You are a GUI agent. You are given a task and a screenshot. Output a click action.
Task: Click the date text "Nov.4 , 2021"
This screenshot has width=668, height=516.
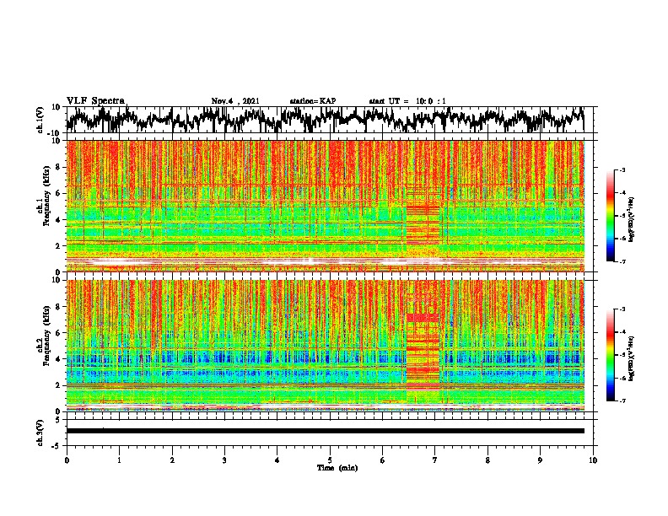(x=235, y=101)
